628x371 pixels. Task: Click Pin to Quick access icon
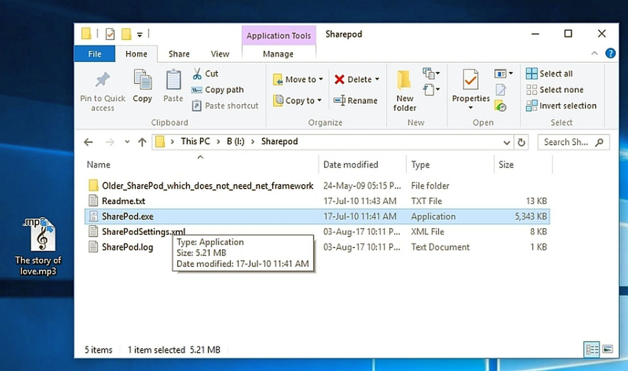(x=103, y=80)
